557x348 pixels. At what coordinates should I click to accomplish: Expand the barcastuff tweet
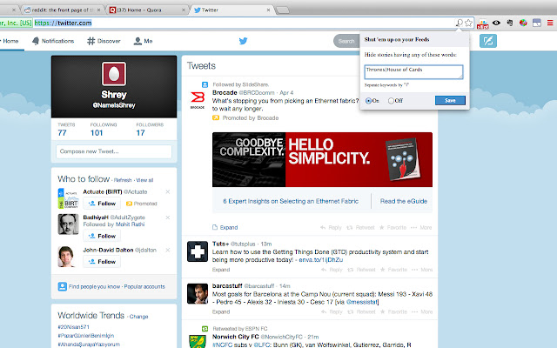click(221, 311)
